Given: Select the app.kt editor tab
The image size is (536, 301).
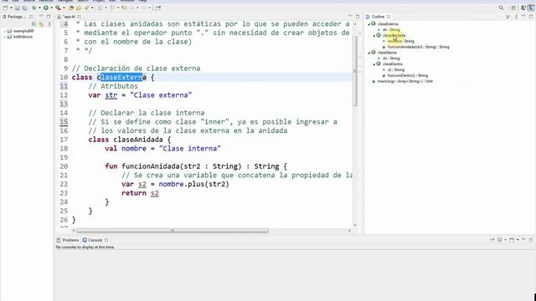Looking at the screenshot, I should pyautogui.click(x=69, y=17).
